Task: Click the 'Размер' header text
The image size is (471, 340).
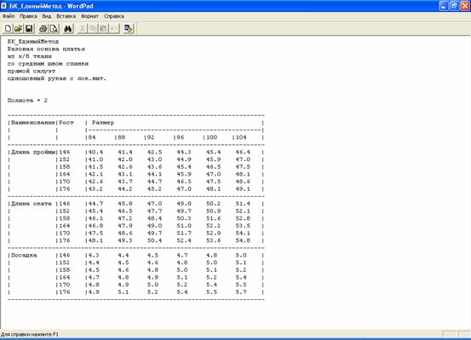Action: (x=103, y=123)
